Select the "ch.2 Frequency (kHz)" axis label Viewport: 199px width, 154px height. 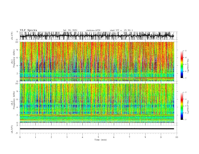pos(13,100)
